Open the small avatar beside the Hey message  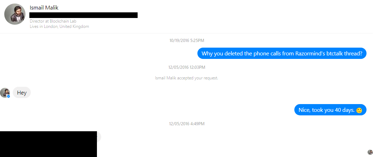tap(5, 92)
